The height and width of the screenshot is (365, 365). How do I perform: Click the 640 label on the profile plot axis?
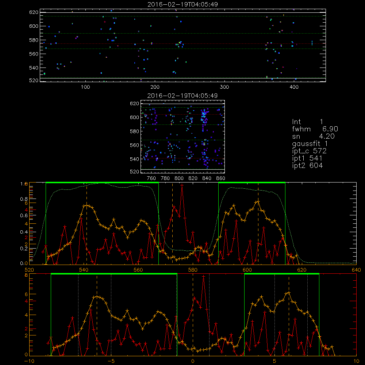click(356, 270)
